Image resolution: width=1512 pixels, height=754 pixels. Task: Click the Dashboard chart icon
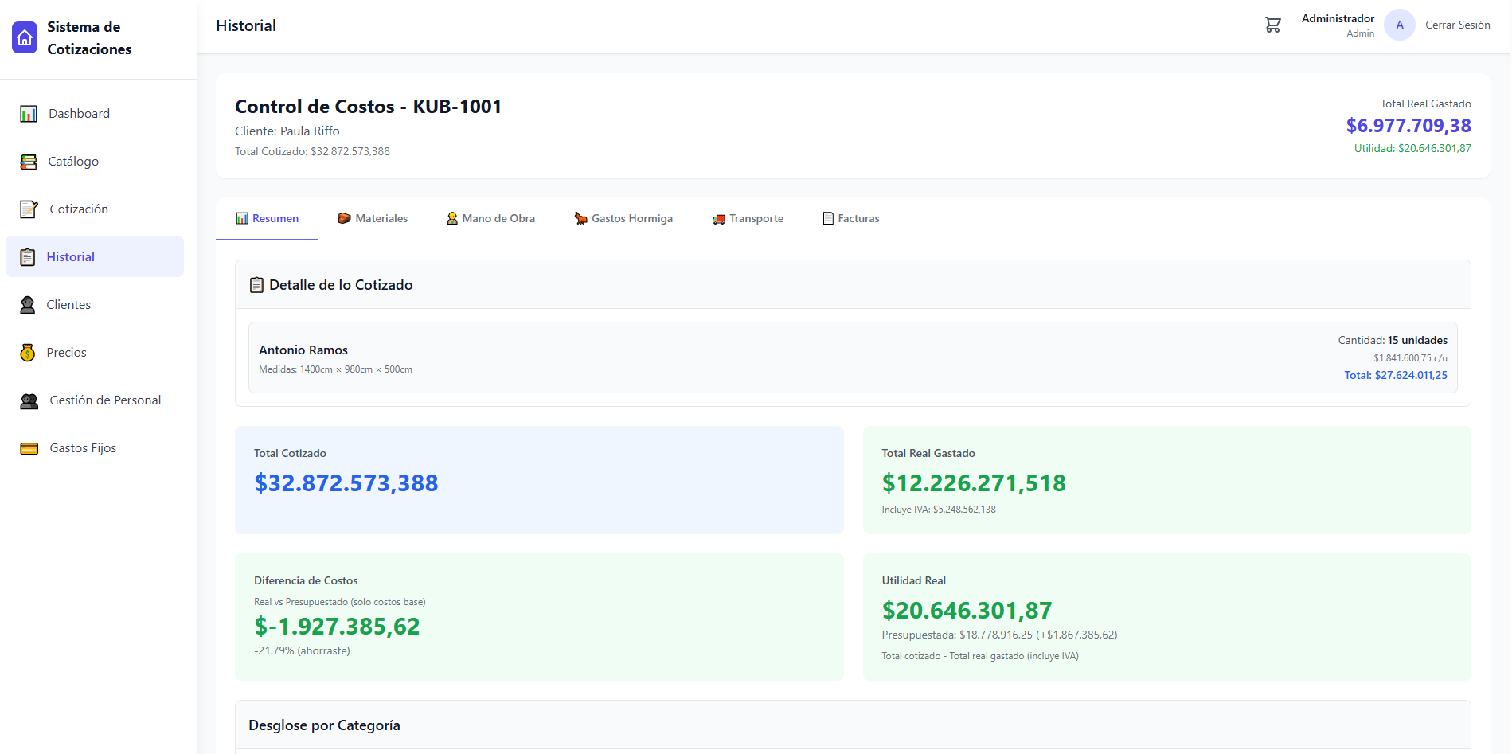click(29, 114)
